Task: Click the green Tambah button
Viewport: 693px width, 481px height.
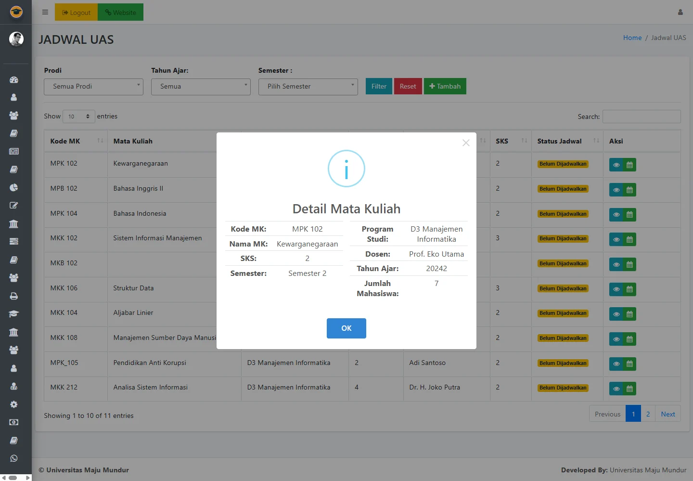Action: point(445,87)
